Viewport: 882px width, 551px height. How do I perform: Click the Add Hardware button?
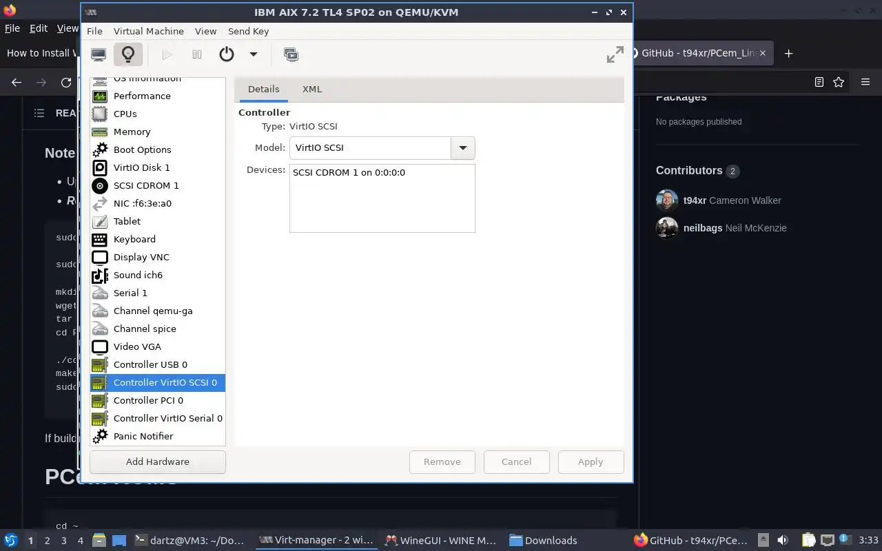(158, 461)
